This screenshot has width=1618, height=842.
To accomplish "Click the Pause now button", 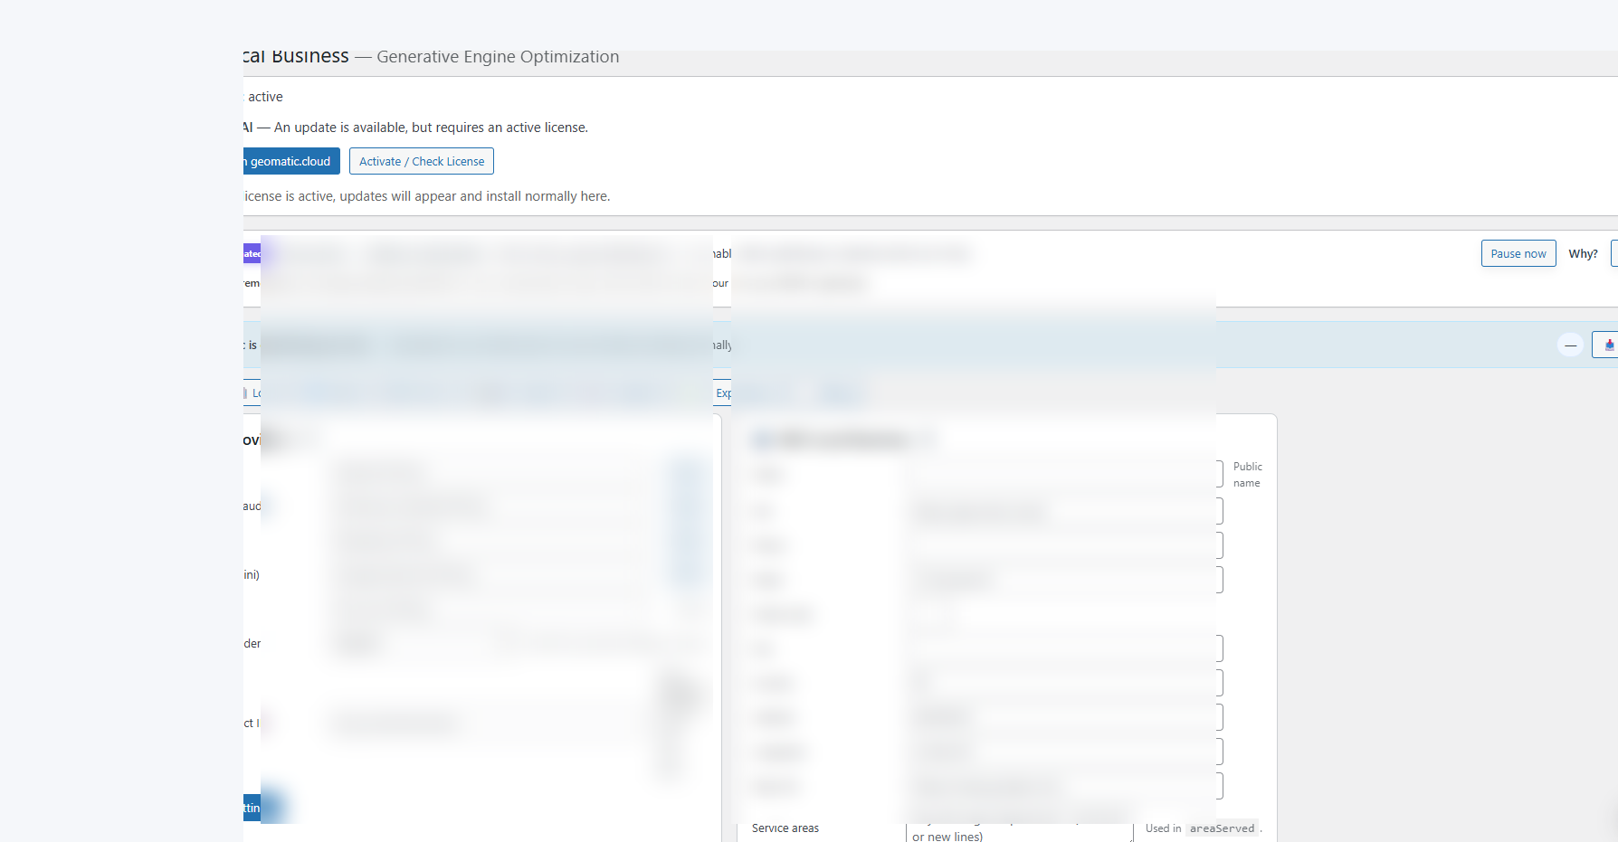I will point(1518,253).
